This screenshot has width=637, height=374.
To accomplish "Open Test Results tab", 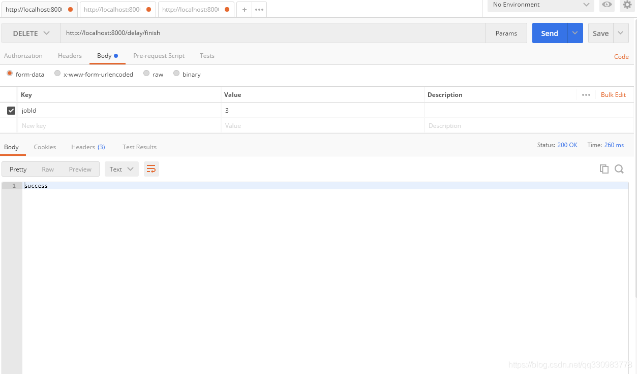I will coord(139,147).
